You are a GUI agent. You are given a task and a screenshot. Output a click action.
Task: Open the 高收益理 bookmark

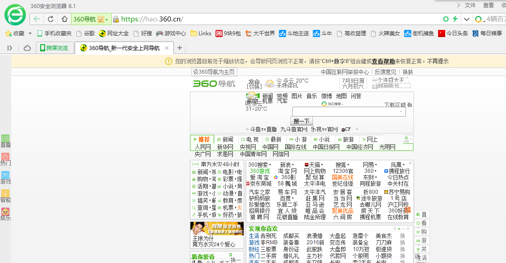(x=351, y=33)
